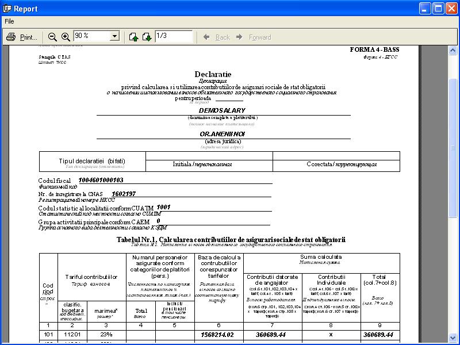
Task: Tick the empty box above Corectata
Action: [x=336, y=155]
